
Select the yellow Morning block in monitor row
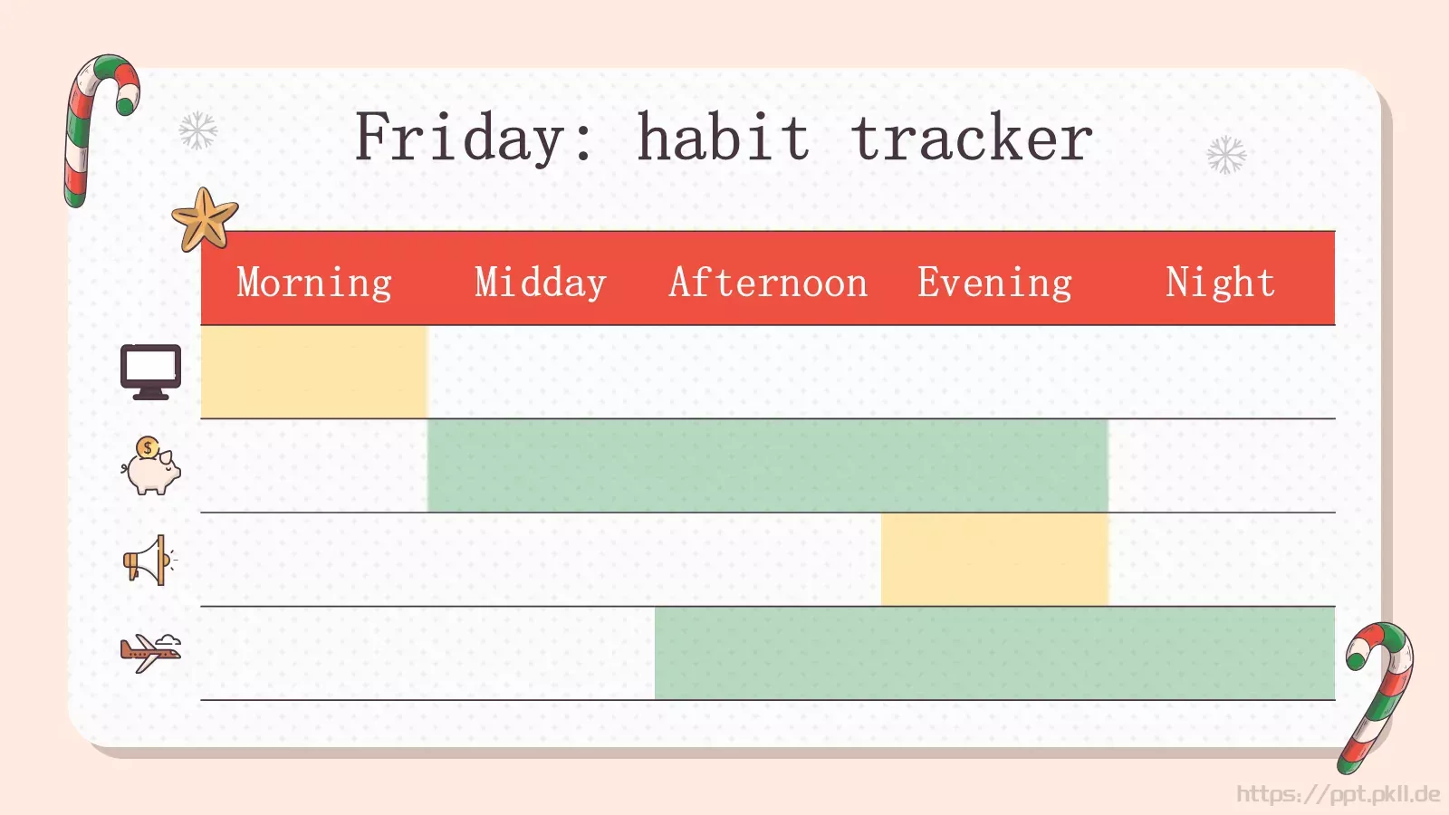coord(314,372)
